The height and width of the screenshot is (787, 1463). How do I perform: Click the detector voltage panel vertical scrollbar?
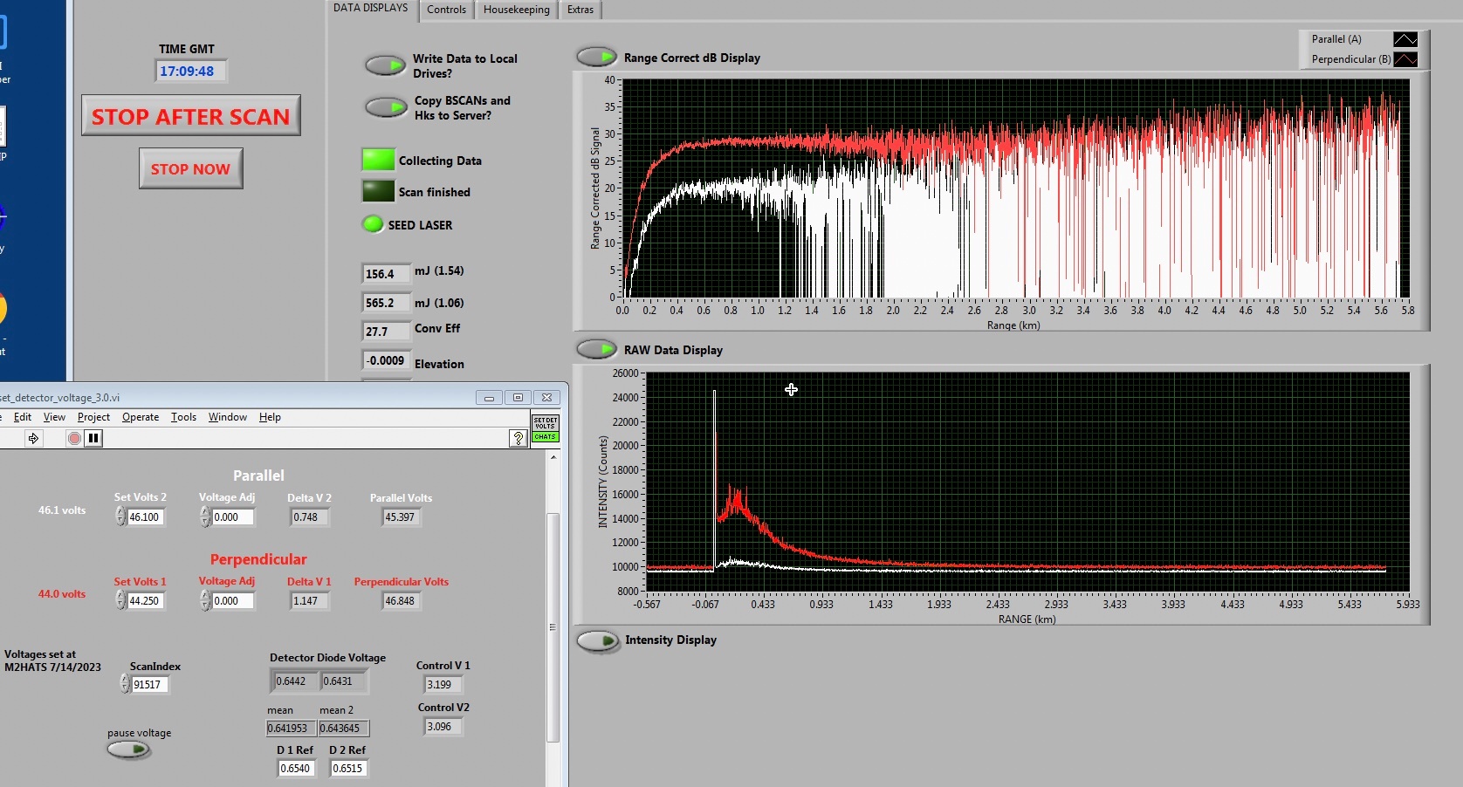click(552, 626)
